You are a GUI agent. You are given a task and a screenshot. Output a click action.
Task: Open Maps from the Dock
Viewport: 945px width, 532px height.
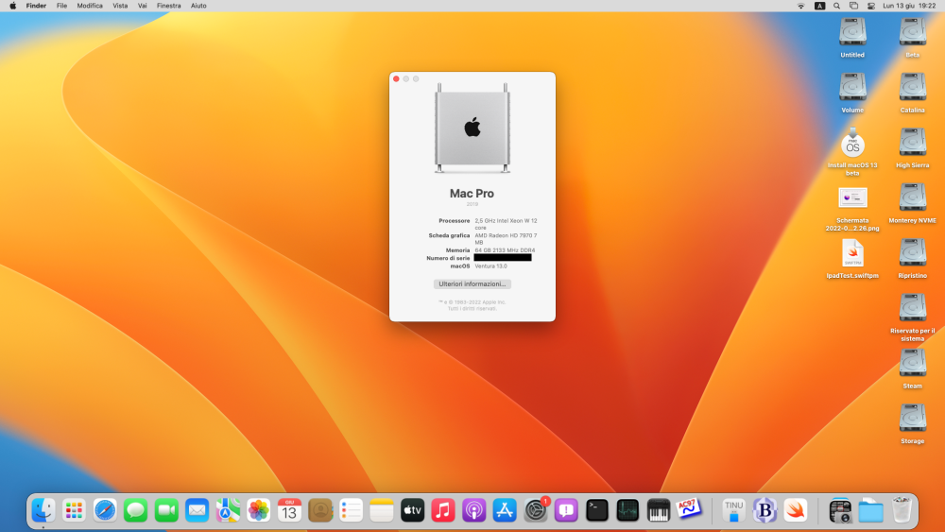pyautogui.click(x=228, y=511)
